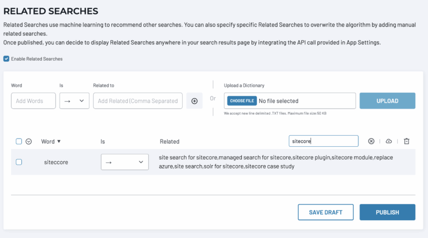Click the Add Related comma separated field
Image resolution: width=428 pixels, height=238 pixels.
(x=138, y=101)
